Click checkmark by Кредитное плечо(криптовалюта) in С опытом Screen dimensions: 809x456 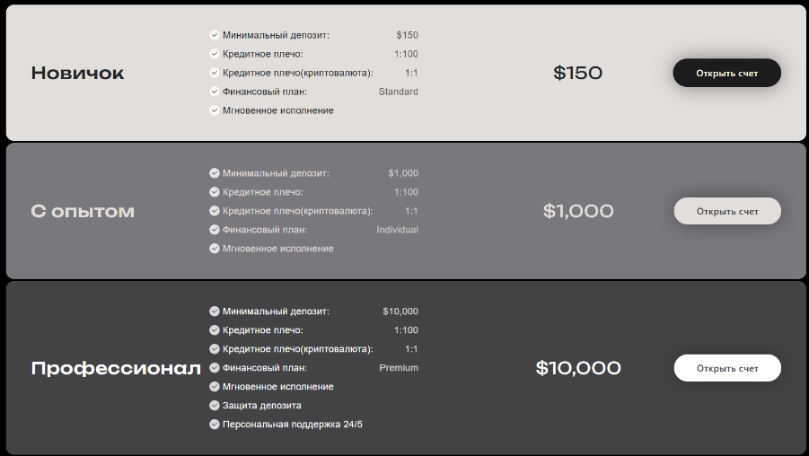(x=215, y=211)
